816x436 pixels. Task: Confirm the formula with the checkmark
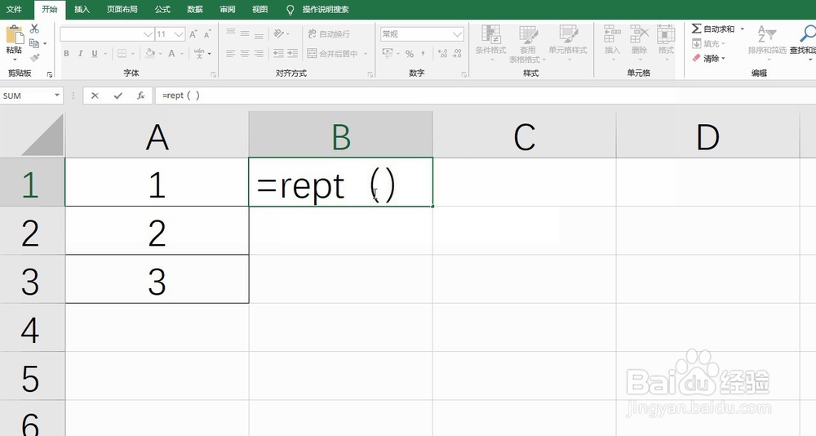tap(118, 96)
